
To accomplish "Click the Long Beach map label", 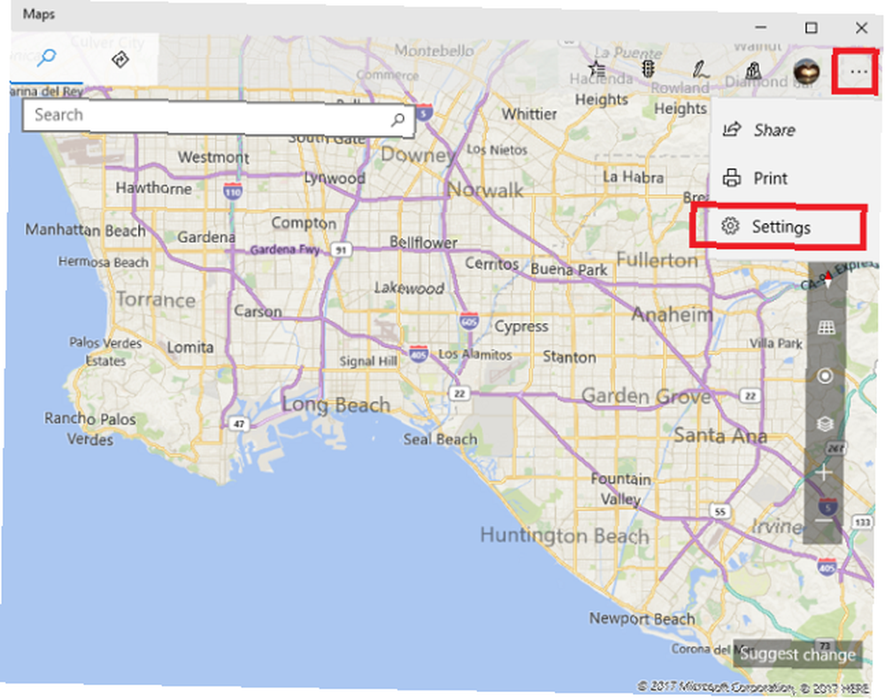I will click(x=335, y=404).
